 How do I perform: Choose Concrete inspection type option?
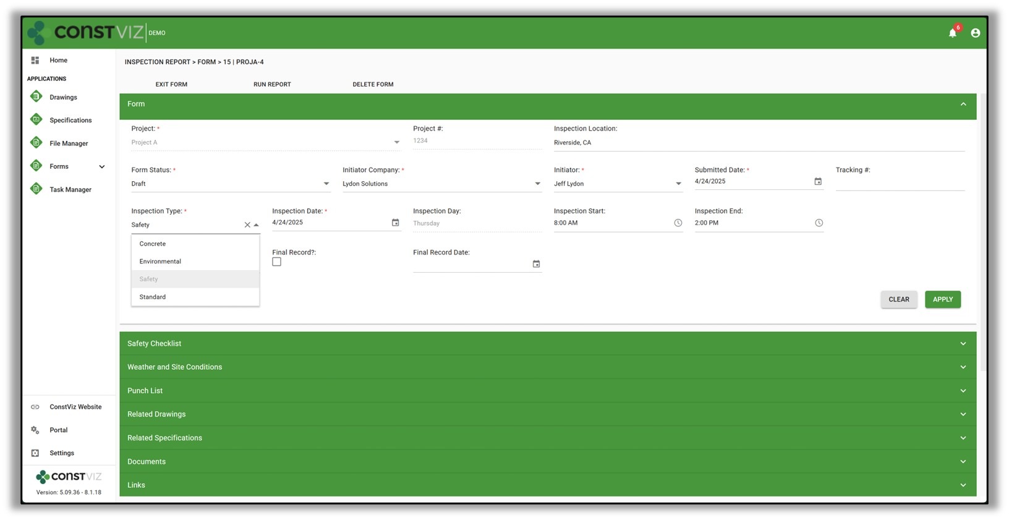click(153, 244)
